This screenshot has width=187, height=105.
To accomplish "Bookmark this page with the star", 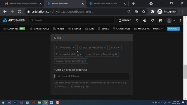I will [143, 12].
